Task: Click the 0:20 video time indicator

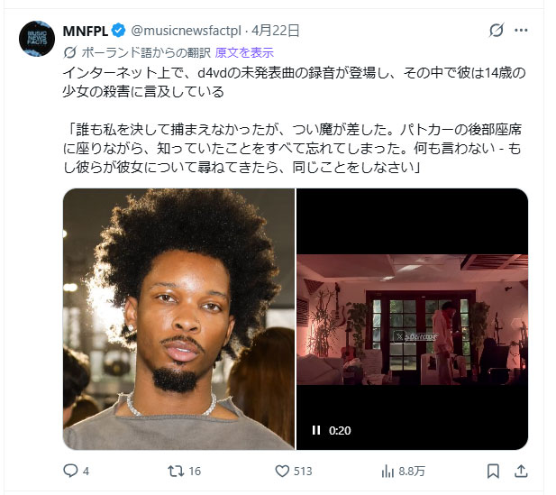Action: (x=340, y=430)
